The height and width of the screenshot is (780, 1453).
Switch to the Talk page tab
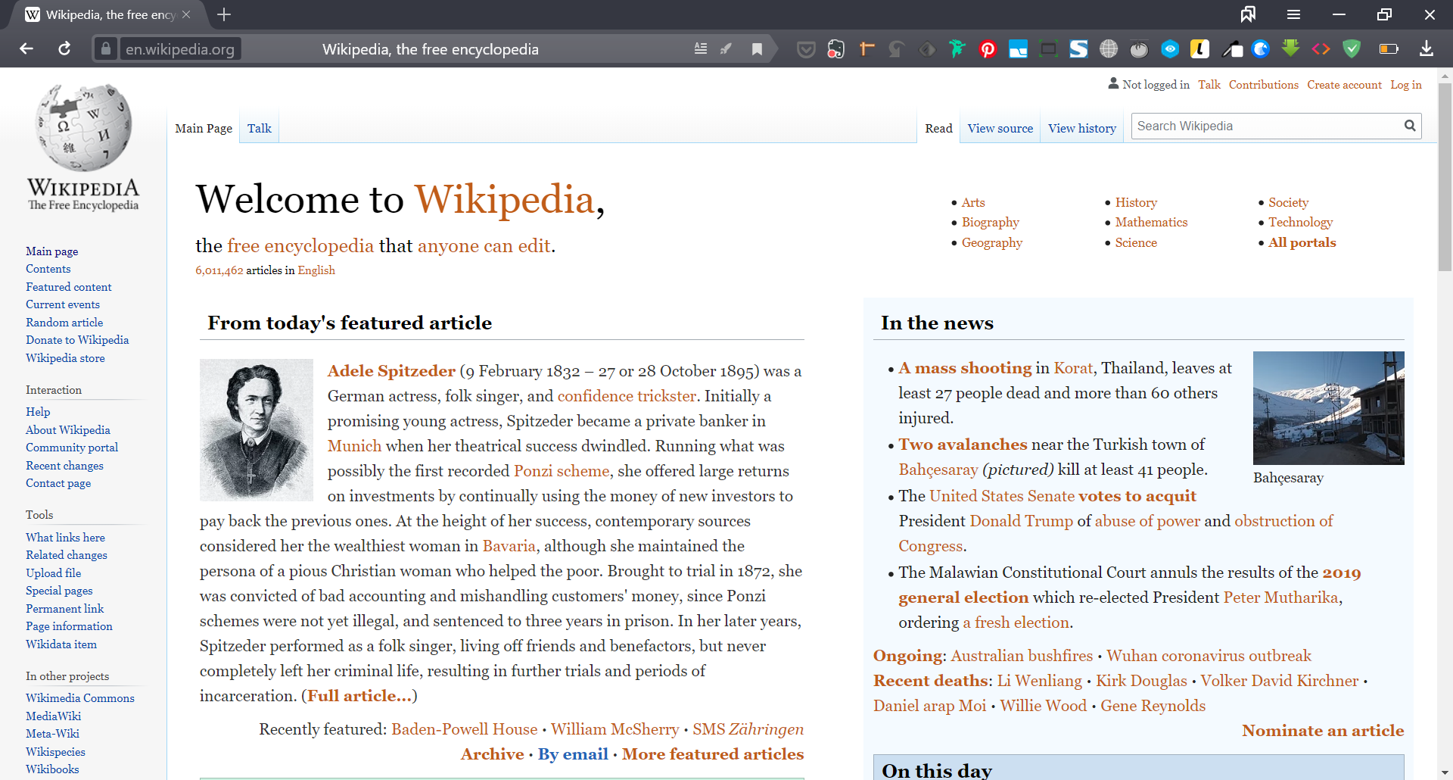[x=259, y=128]
